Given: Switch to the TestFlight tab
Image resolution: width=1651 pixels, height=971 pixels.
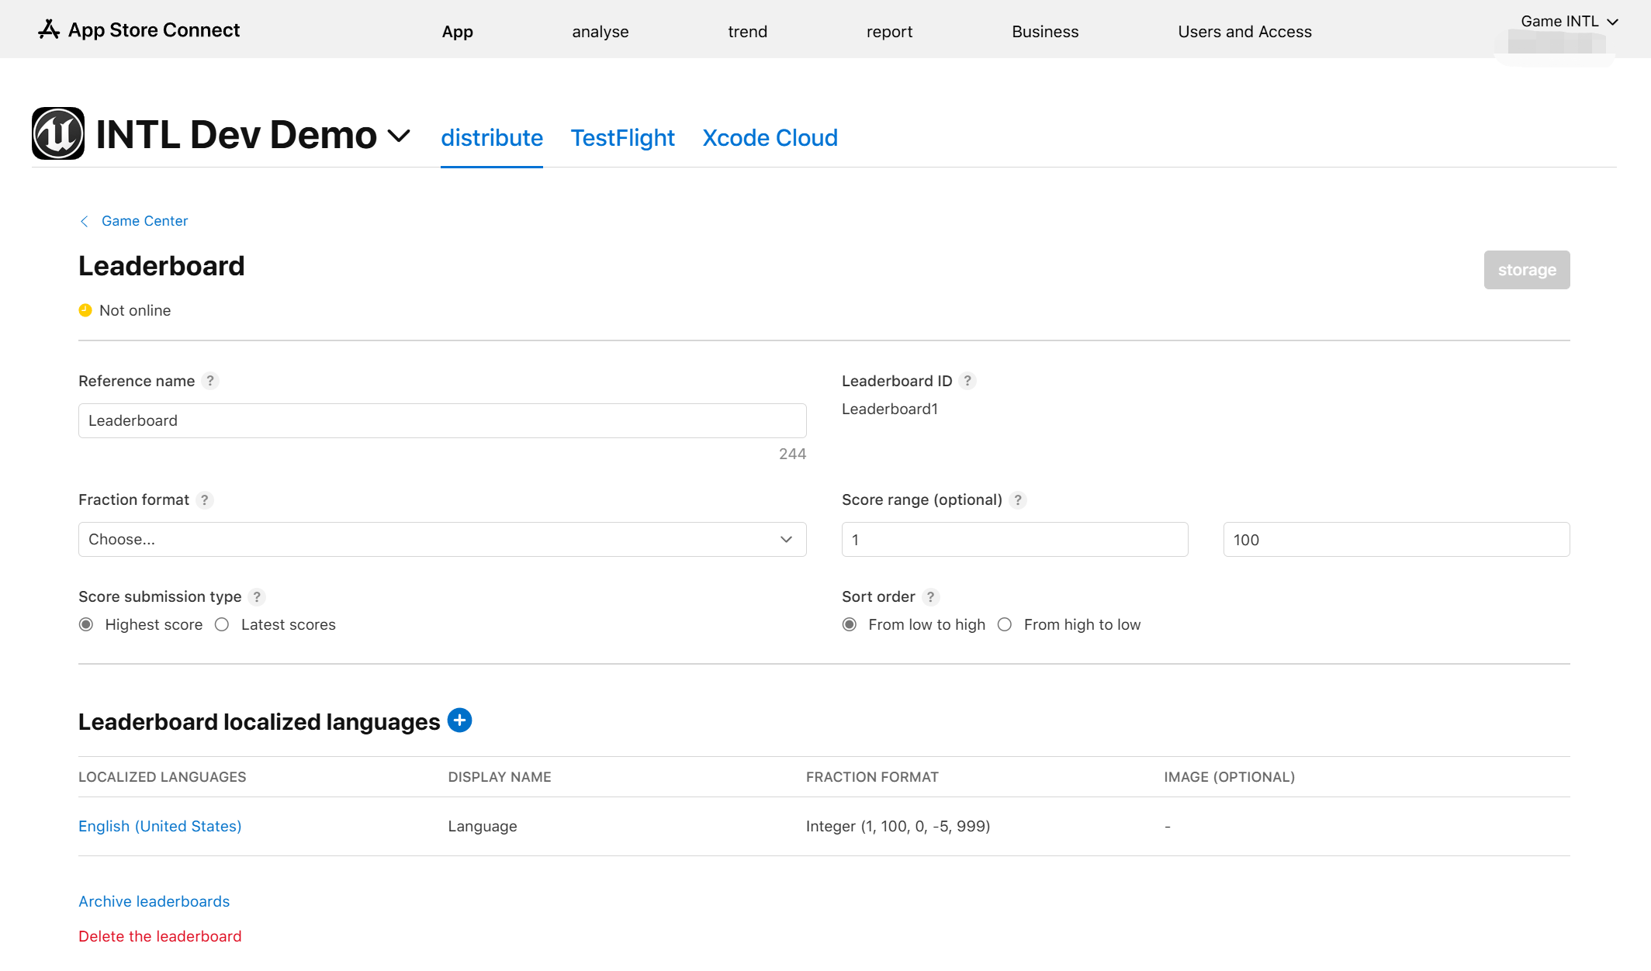Looking at the screenshot, I should click(x=623, y=136).
